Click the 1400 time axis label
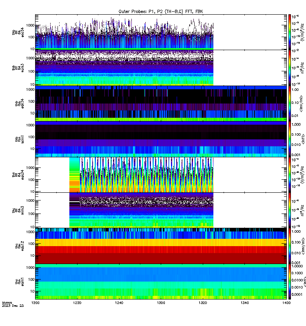 (286, 303)
